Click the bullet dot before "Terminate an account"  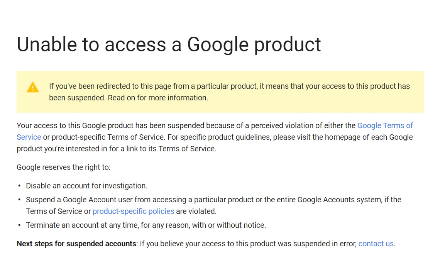(x=19, y=225)
